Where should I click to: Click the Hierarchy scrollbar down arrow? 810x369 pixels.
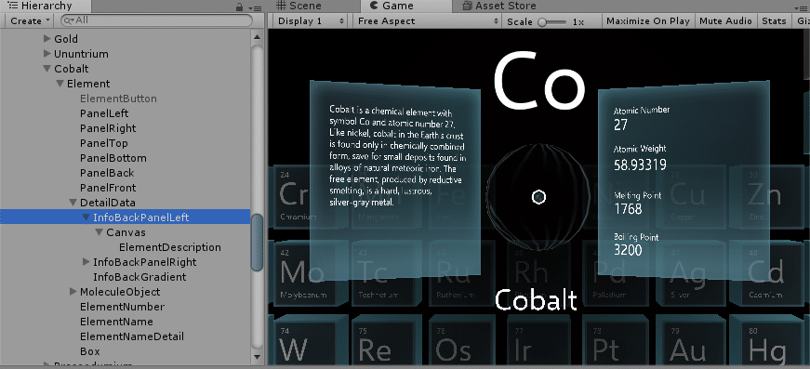click(x=257, y=356)
